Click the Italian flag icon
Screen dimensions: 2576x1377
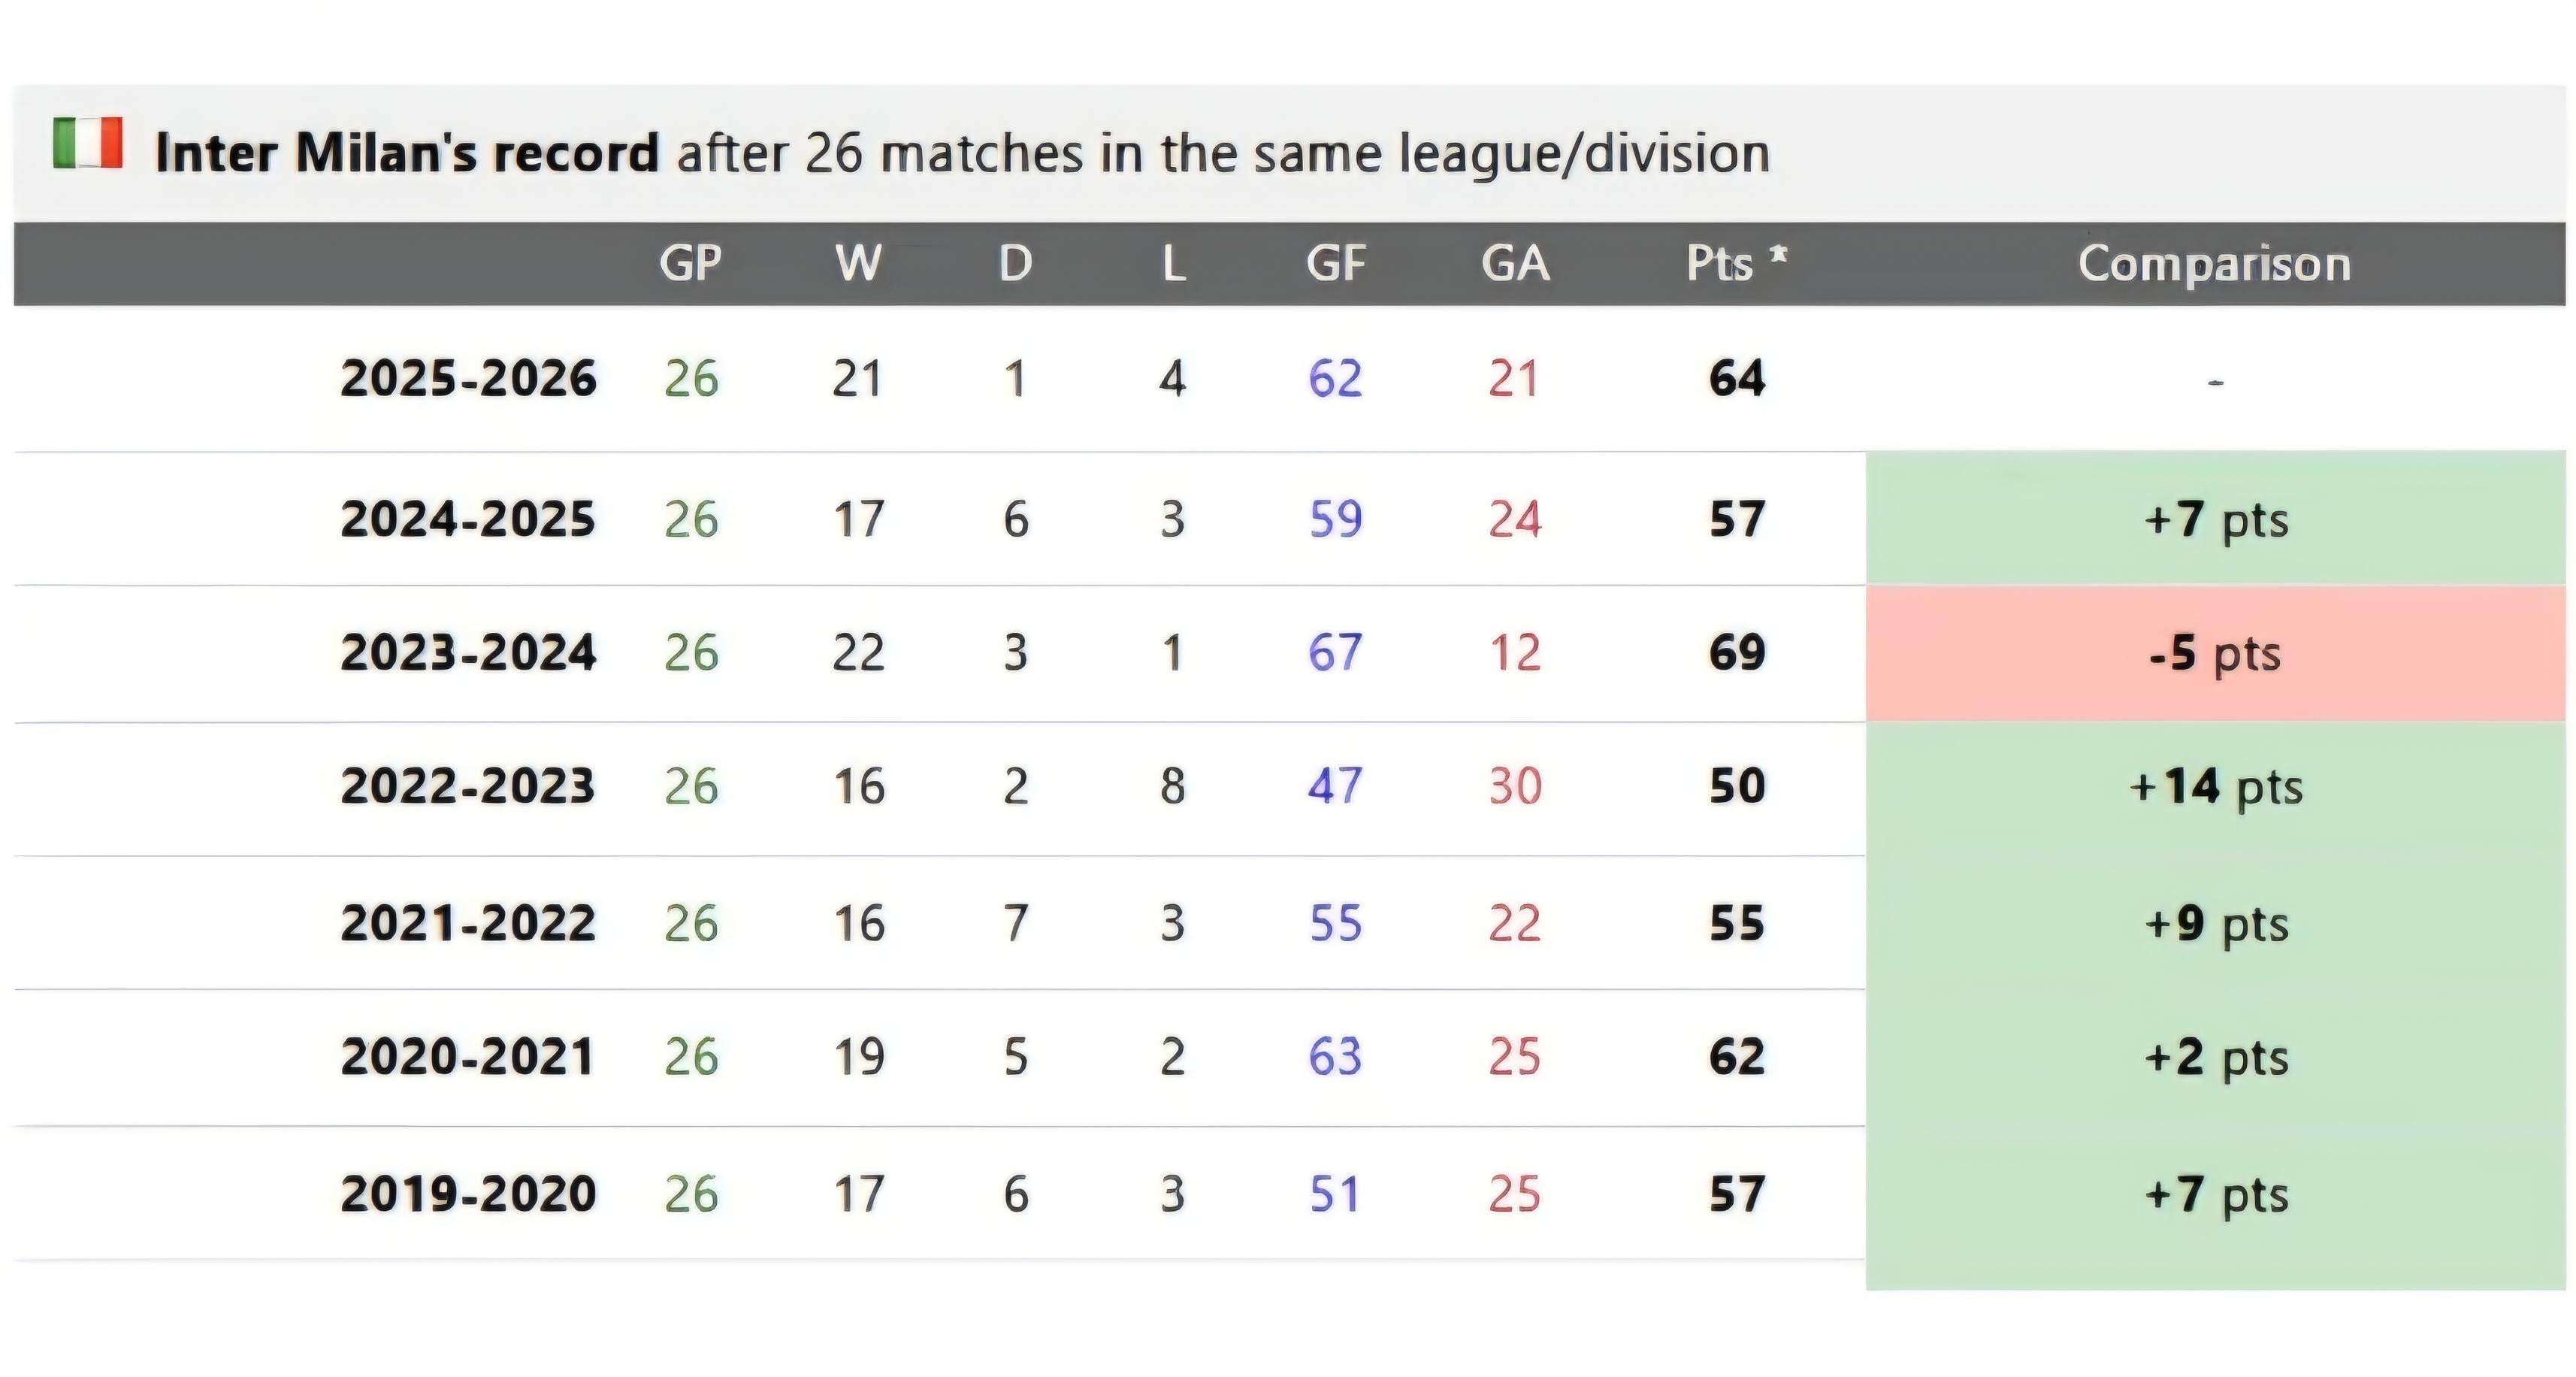[x=88, y=143]
